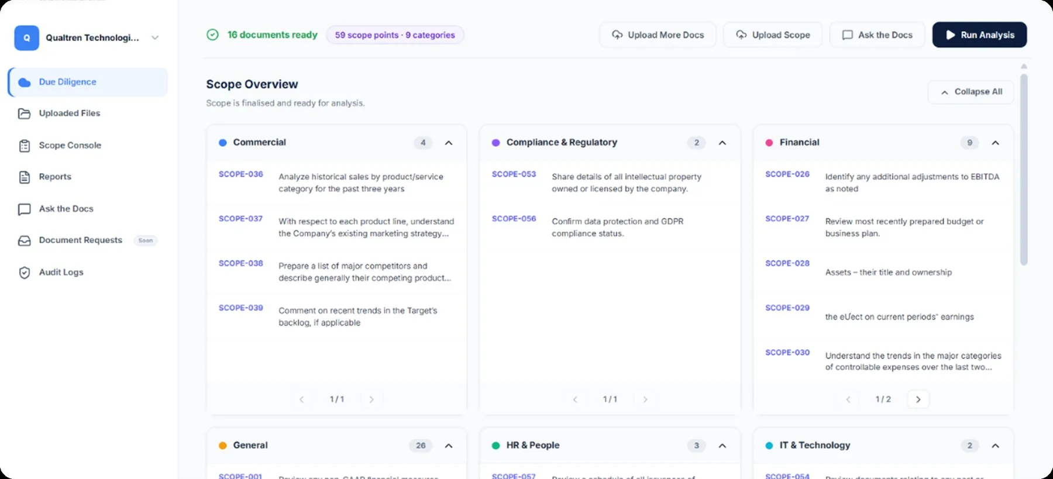
Task: Click previous page arrow in Commercial card
Action: point(302,399)
